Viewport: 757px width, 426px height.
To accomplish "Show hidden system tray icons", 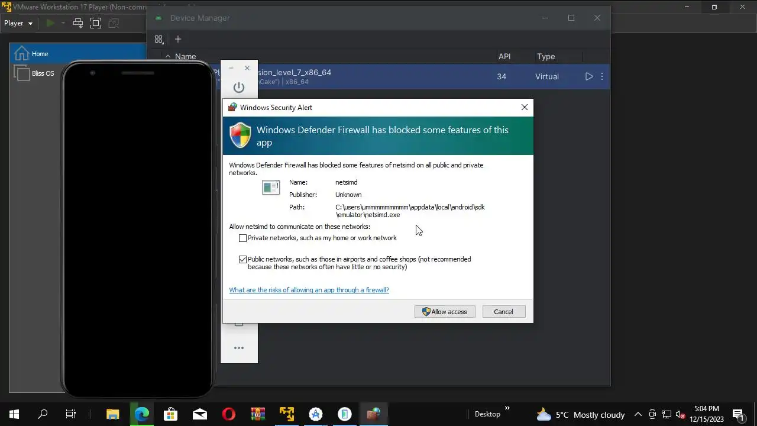I will pos(638,414).
